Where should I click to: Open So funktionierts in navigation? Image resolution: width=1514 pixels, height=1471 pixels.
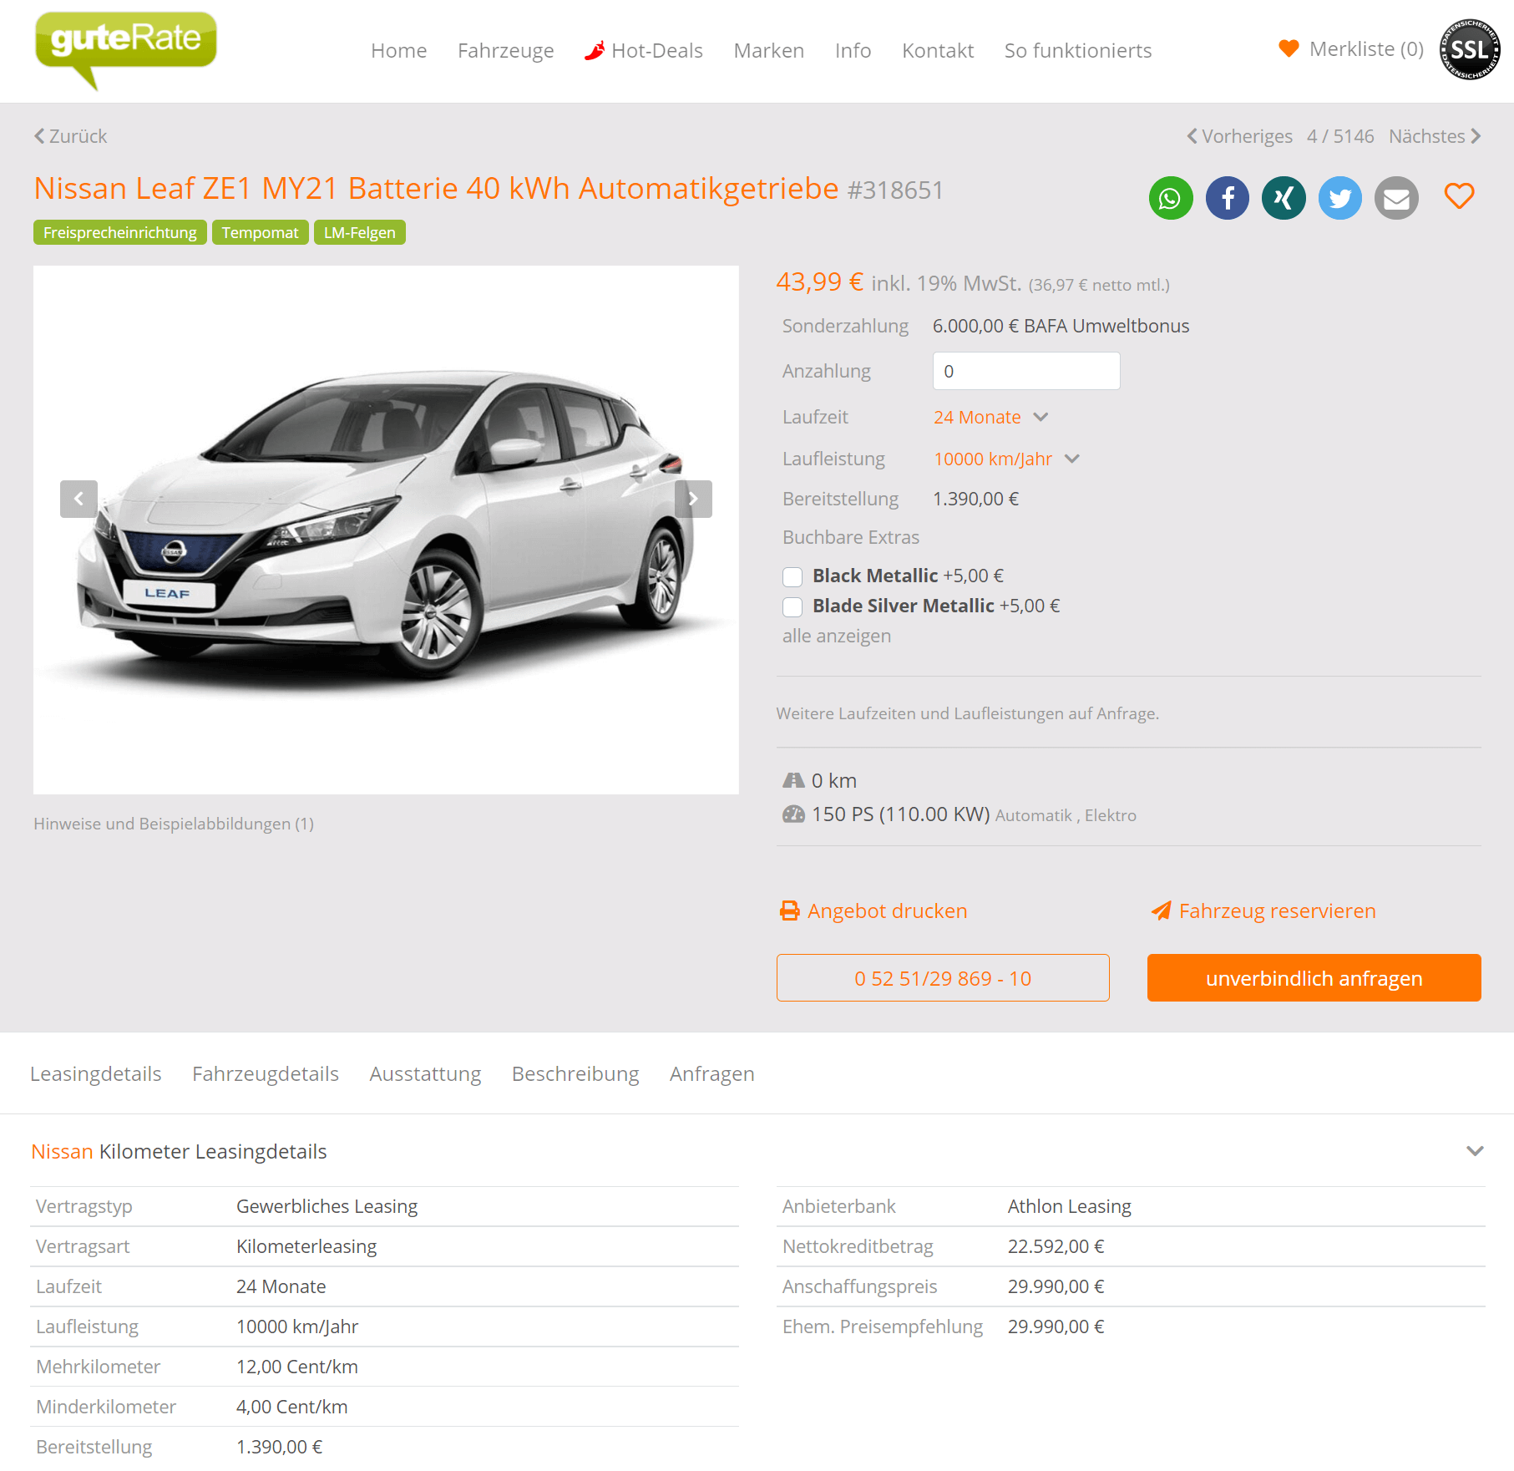(x=1078, y=50)
